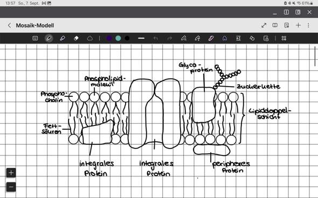Open the page template settings icon
Image resolution: width=318 pixels, height=198 pixels.
287,25
